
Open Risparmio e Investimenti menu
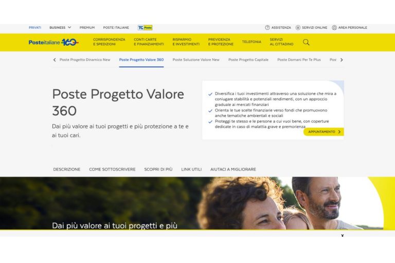tap(186, 42)
